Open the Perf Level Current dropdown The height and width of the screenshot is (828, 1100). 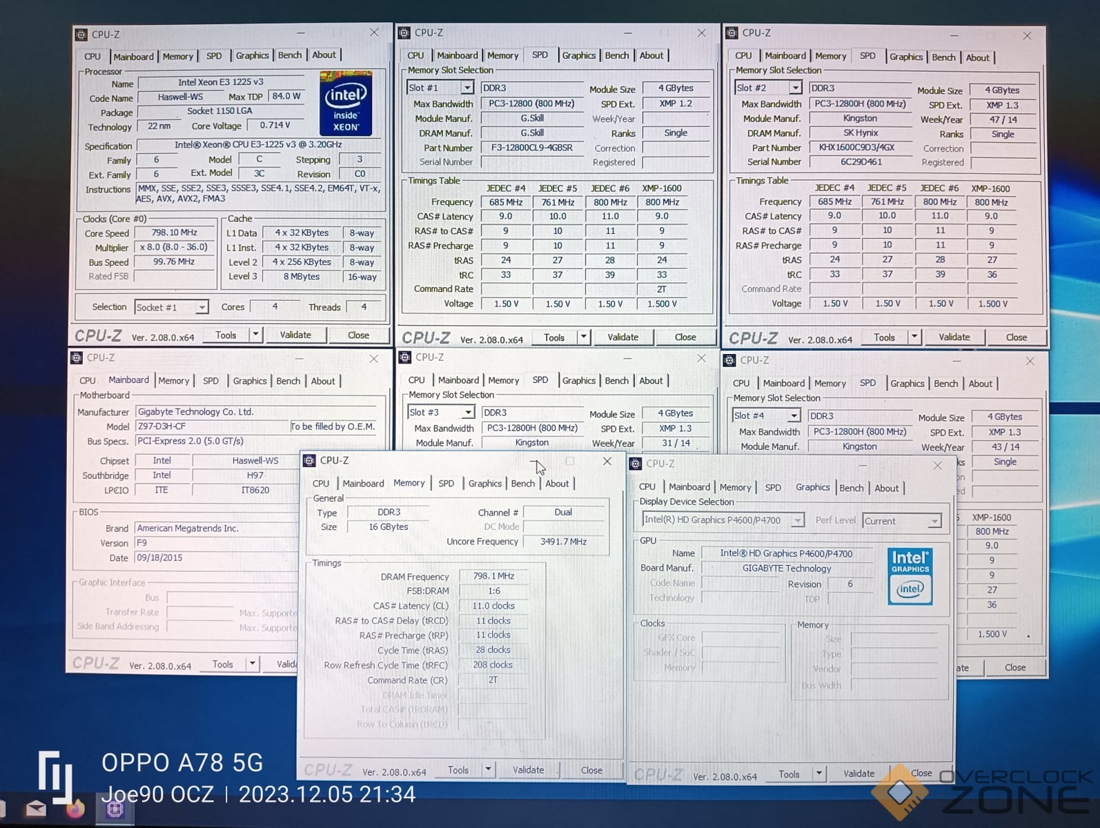[x=934, y=521]
